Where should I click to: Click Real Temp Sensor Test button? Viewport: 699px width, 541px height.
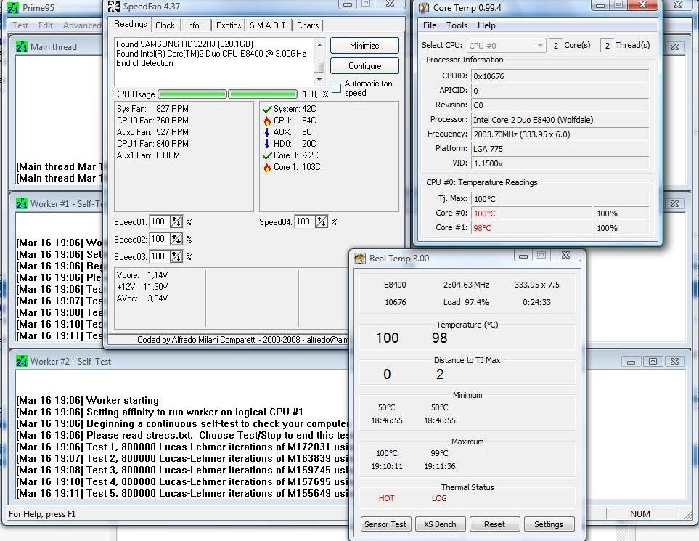(385, 524)
